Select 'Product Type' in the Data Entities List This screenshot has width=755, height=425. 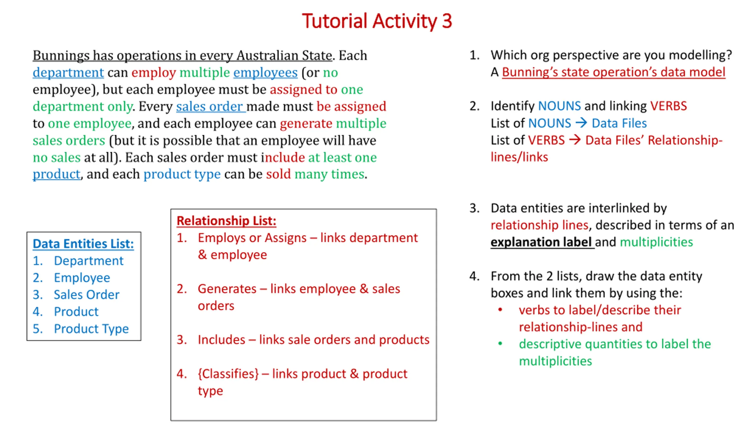(91, 329)
